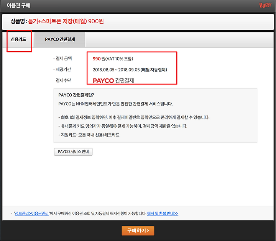This screenshot has width=276, height=241.
Task: Open the 정보관리>이용권관리 link
Action: (x=31, y=213)
